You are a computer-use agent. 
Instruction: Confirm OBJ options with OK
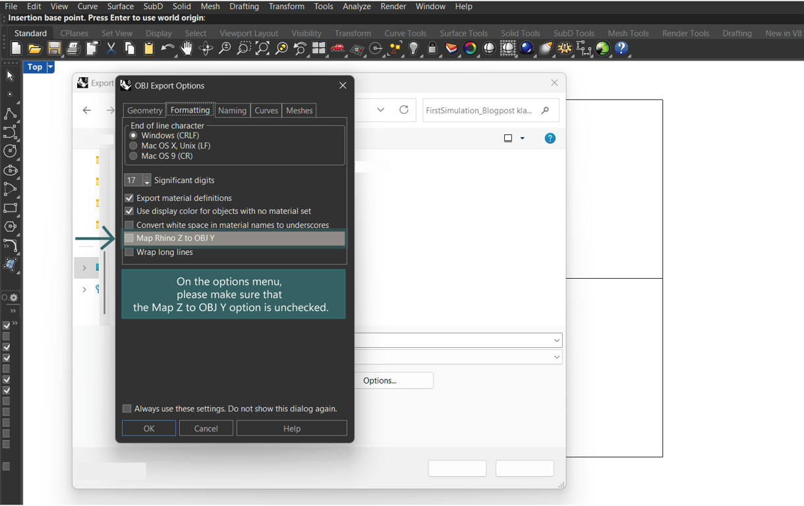click(149, 428)
